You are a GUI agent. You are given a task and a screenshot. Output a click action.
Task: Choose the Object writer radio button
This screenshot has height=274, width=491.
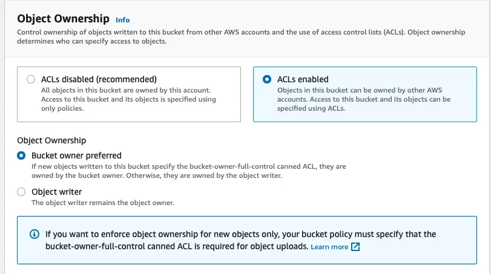tap(21, 192)
